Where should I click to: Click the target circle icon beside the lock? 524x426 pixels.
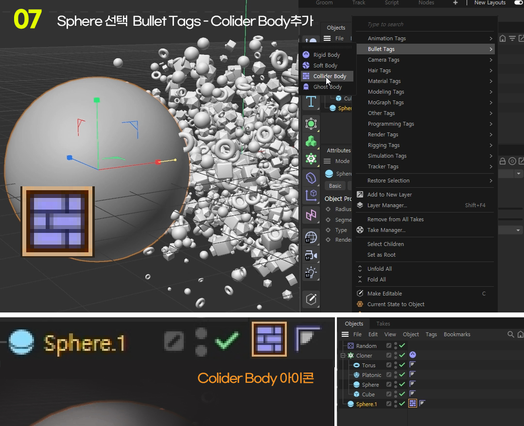(512, 161)
